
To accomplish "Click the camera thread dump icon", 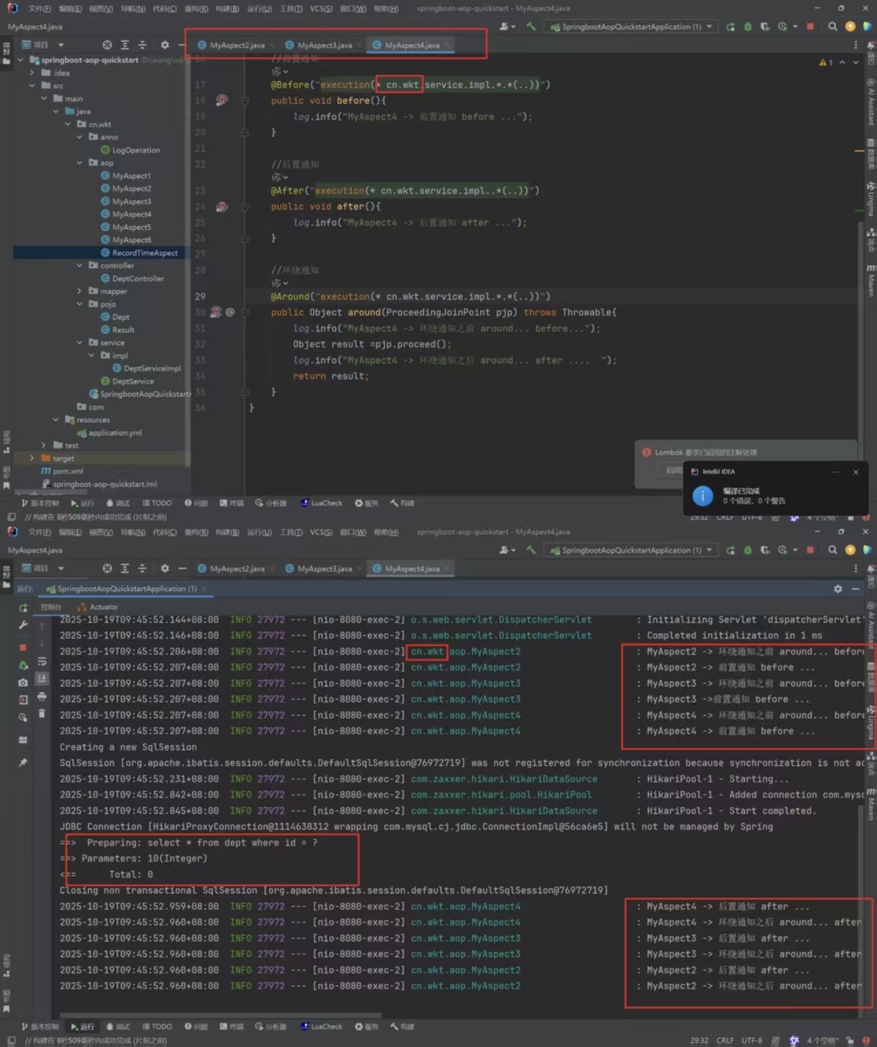I will tap(23, 682).
